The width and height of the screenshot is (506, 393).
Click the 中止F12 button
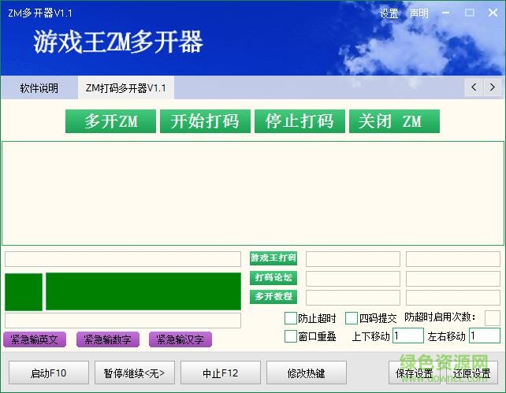(221, 373)
